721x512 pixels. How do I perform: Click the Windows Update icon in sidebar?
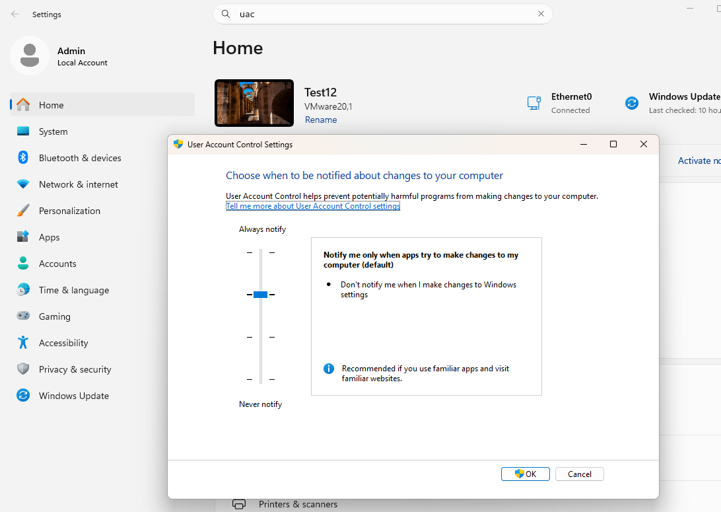23,395
